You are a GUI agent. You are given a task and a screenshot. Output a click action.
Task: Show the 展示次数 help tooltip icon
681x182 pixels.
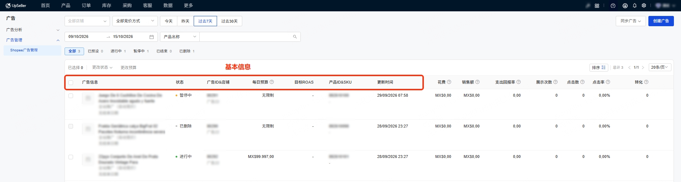pos(555,82)
